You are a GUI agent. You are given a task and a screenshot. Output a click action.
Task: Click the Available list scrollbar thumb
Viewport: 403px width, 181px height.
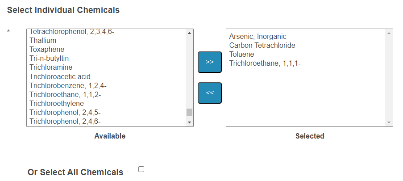(x=189, y=112)
